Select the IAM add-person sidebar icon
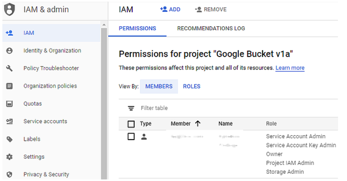 coord(9,33)
